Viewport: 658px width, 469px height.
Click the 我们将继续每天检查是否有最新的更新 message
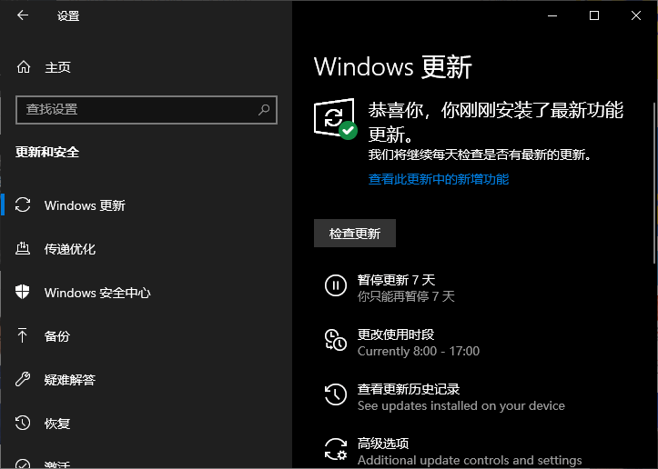480,155
